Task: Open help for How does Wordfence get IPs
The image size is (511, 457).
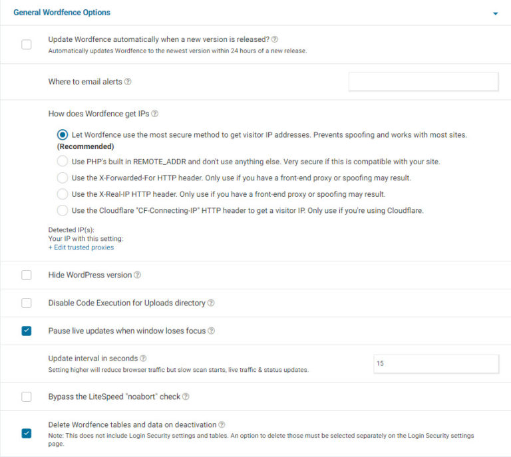Action: click(x=155, y=114)
